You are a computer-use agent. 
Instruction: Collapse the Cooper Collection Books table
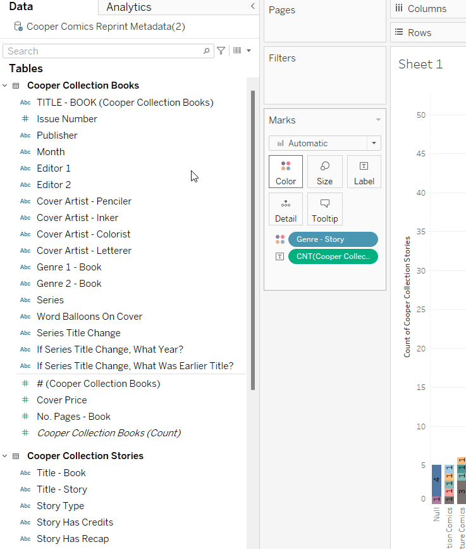pos(6,85)
